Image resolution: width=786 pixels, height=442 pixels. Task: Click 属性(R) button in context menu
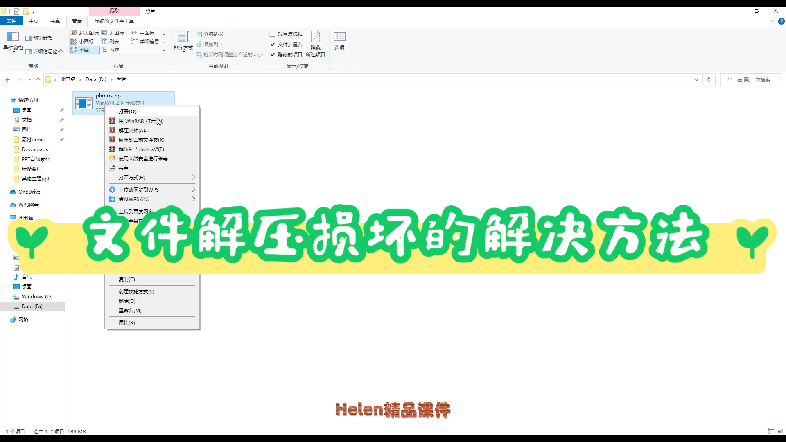(127, 322)
